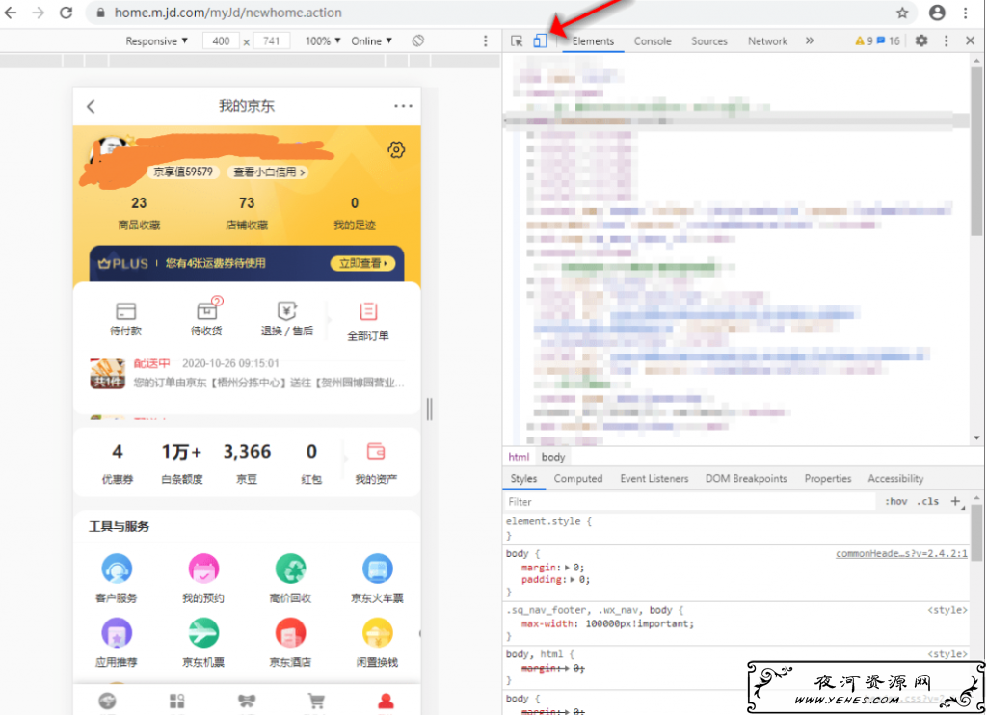The image size is (987, 715).
Task: Open the commonHeade…s?v=2.4.2:1 stylesheet link
Action: (901, 553)
